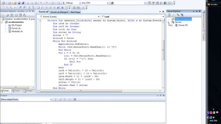
Task: Expand the Owner-PC server node
Action: coord(172,25)
